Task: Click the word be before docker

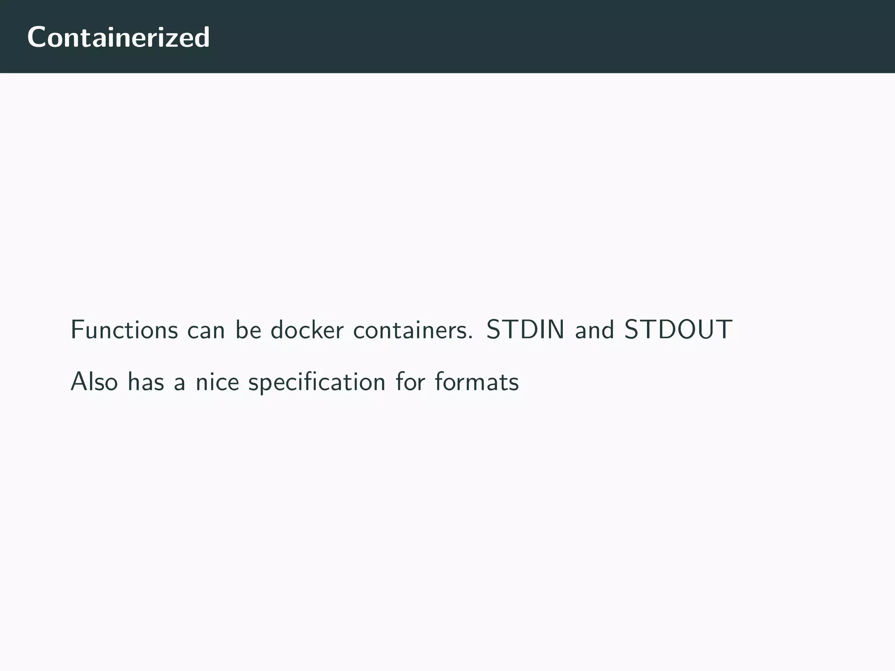Action: [248, 329]
